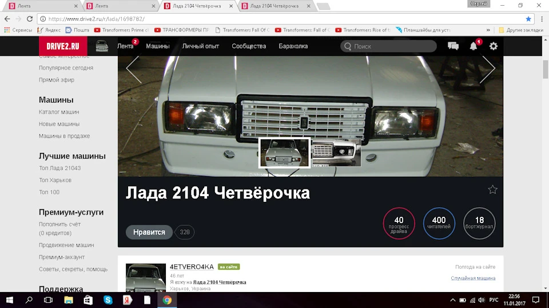Add the car to favorites with the star
This screenshot has height=308, width=549.
click(x=492, y=189)
